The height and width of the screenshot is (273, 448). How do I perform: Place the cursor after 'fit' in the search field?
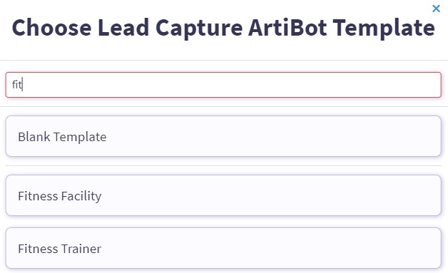pos(23,85)
